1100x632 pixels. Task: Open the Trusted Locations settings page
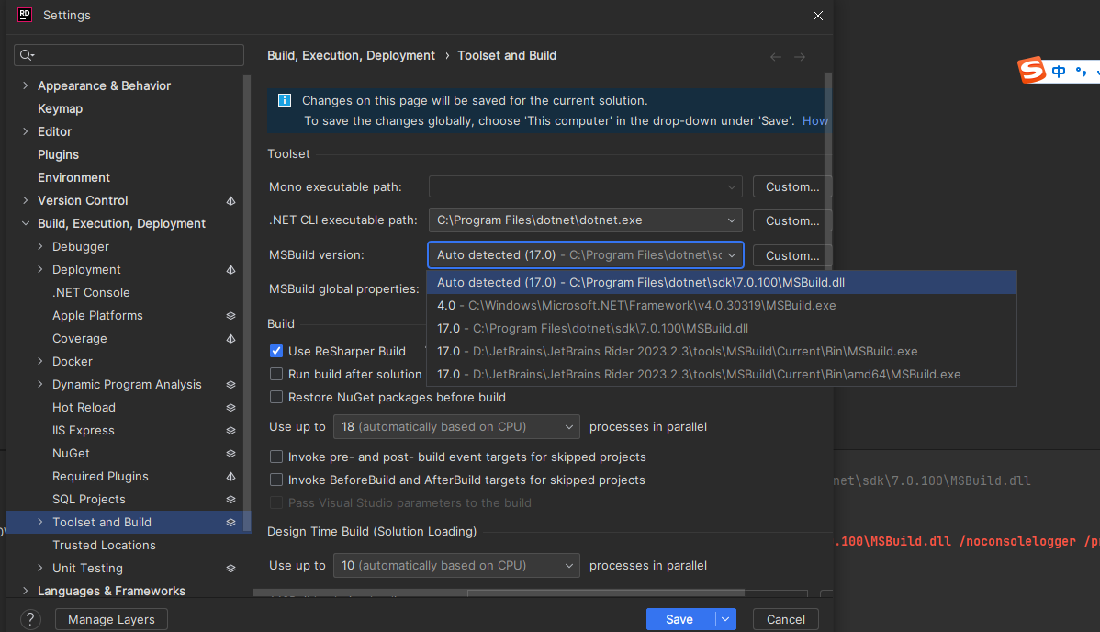point(104,545)
